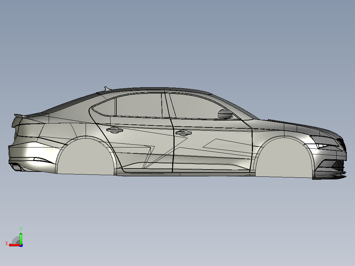The image size is (355, 266).
Task: Select the rear door handle
Action: coord(115,130)
